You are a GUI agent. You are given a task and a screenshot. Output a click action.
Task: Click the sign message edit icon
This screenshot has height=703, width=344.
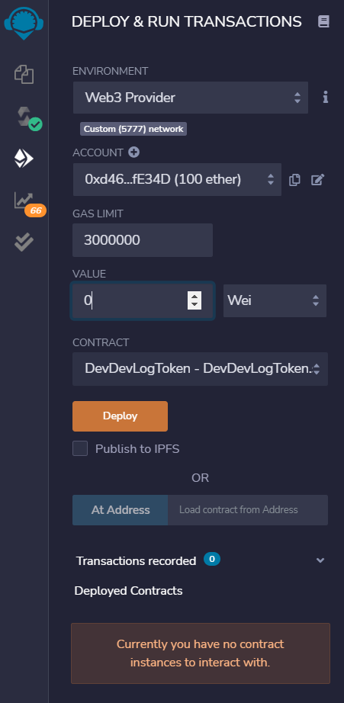pyautogui.click(x=317, y=180)
